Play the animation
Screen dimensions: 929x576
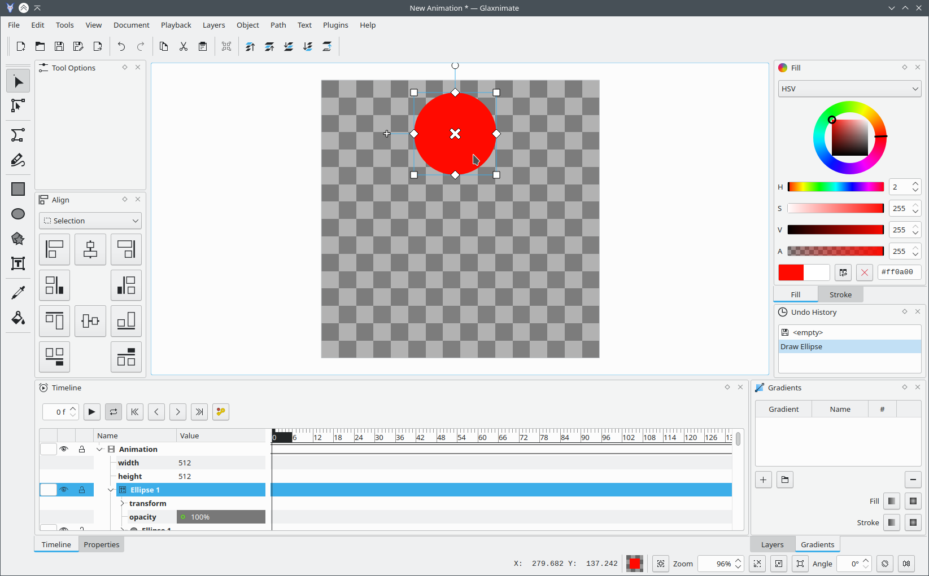click(92, 412)
